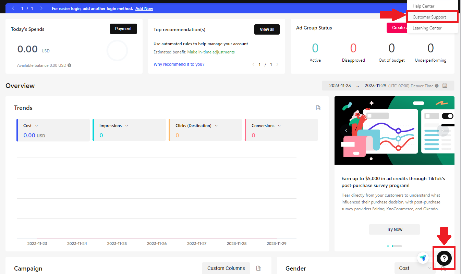This screenshot has width=461, height=274.
Task: Open the Clicks (Destination) metric dropdown
Action: (x=216, y=126)
